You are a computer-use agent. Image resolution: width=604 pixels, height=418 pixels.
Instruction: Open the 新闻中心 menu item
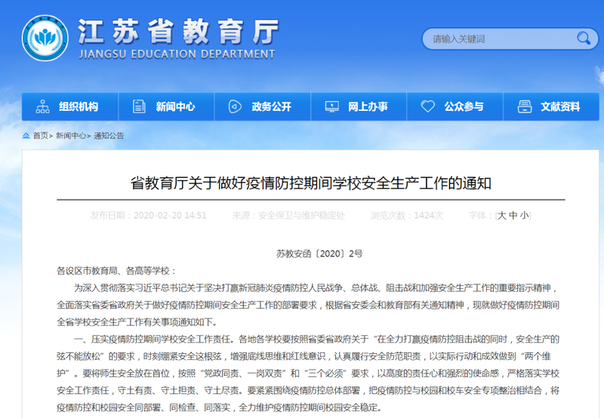coord(175,106)
